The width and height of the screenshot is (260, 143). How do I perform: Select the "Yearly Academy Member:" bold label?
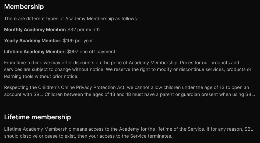click(x=33, y=41)
